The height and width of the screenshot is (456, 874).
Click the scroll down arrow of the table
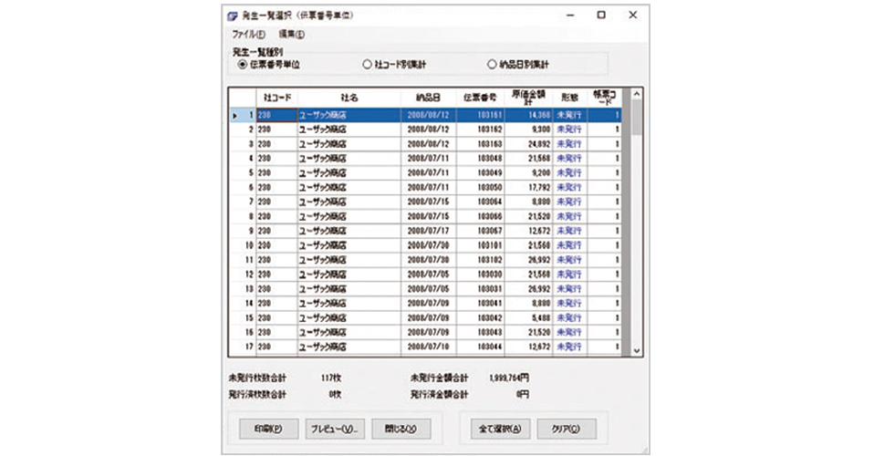click(x=637, y=349)
